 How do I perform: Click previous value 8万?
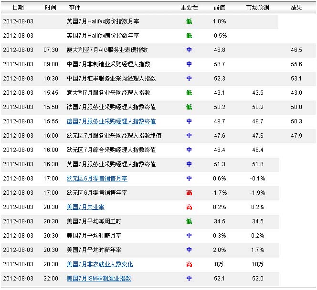(x=219, y=264)
